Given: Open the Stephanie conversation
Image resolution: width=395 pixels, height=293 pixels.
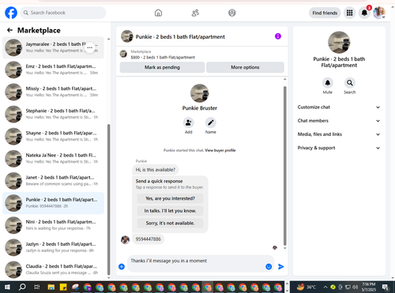Looking at the screenshot, I should click(x=53, y=115).
